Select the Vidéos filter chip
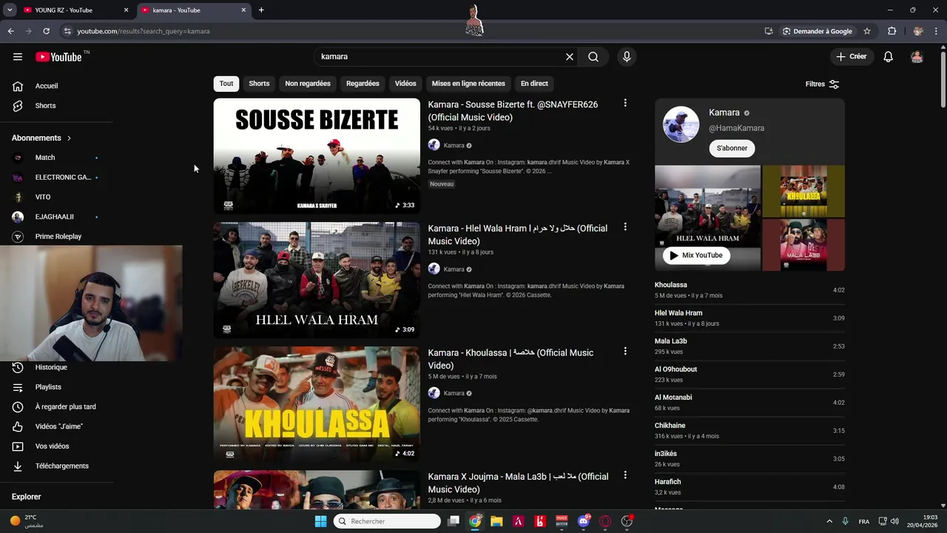Image resolution: width=947 pixels, height=533 pixels. point(405,84)
